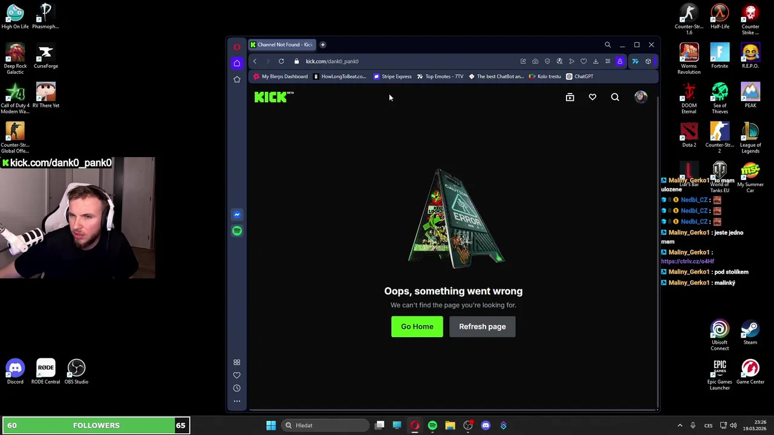Open Kick browse video icon in header
Screen dimensions: 774x435
570,97
